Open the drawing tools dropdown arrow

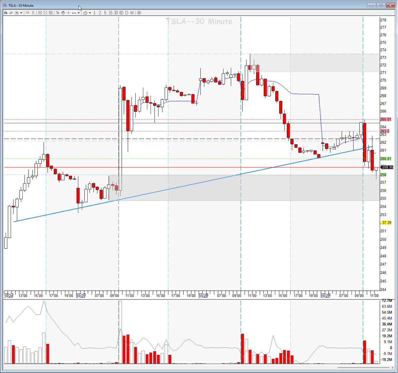79,13
